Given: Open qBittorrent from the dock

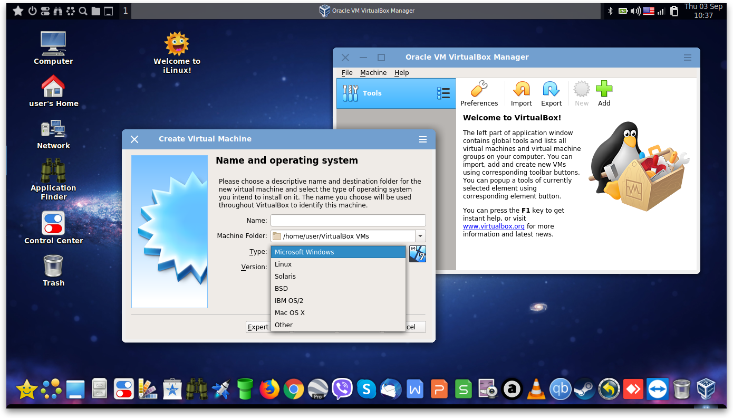Looking at the screenshot, I should [x=560, y=389].
